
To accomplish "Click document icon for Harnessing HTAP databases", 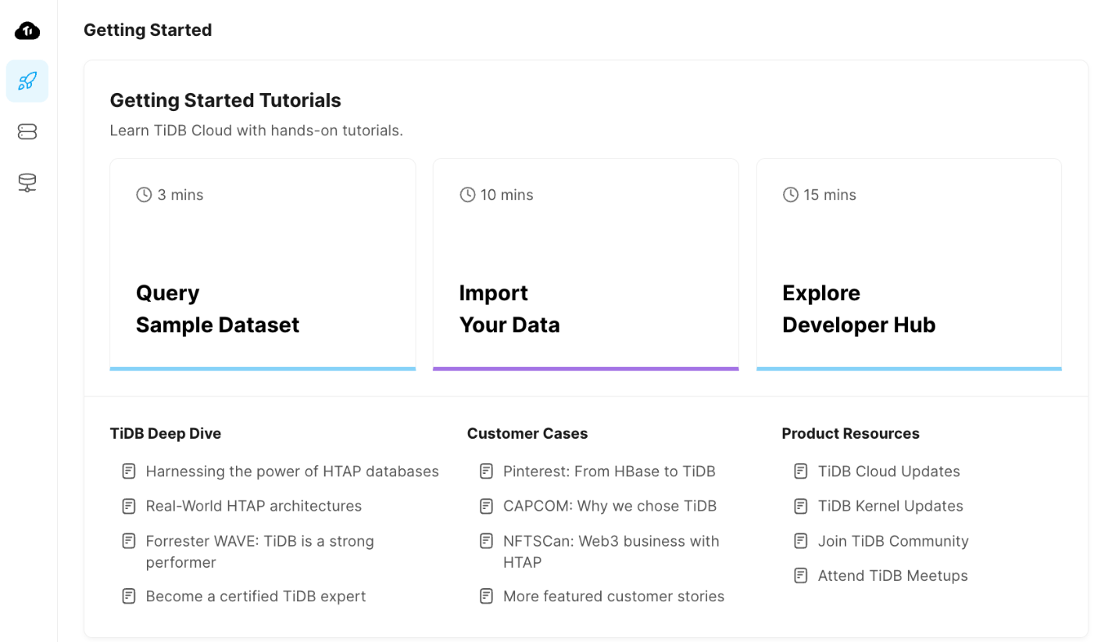I will point(129,472).
